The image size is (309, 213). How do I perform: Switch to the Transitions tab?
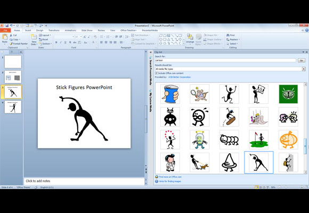[54, 30]
